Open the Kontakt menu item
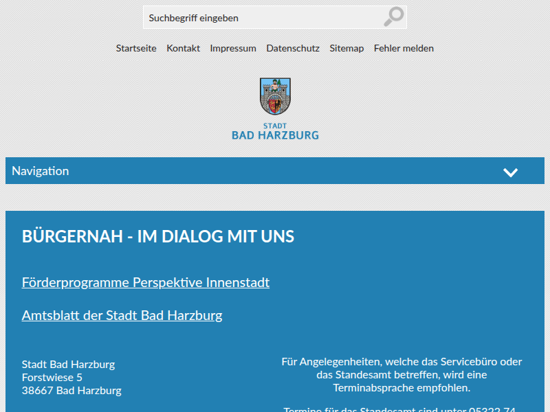 coord(183,48)
